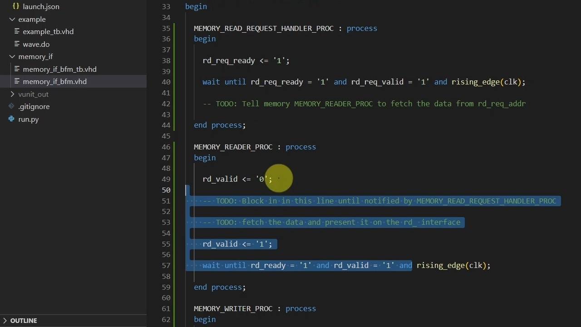The image size is (581, 327).
Task: Click the 'Block in' TODO comment on line 51
Action: pyautogui.click(x=379, y=201)
